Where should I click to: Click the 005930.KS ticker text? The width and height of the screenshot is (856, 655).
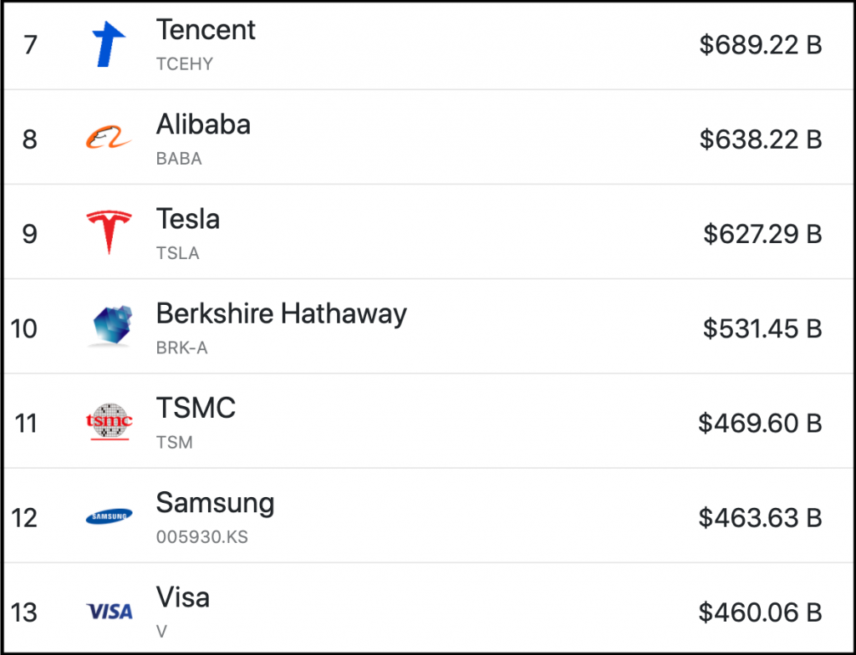201,537
